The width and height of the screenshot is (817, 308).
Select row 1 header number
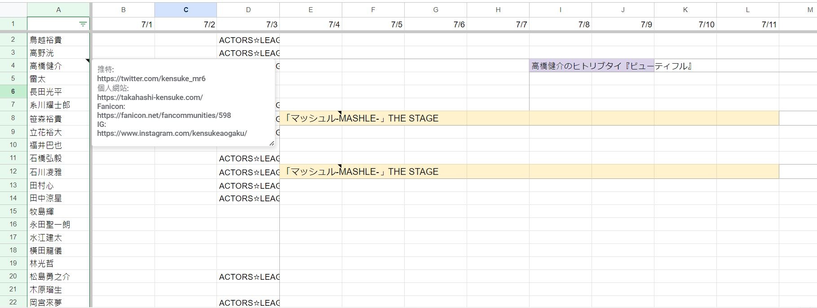click(x=13, y=24)
